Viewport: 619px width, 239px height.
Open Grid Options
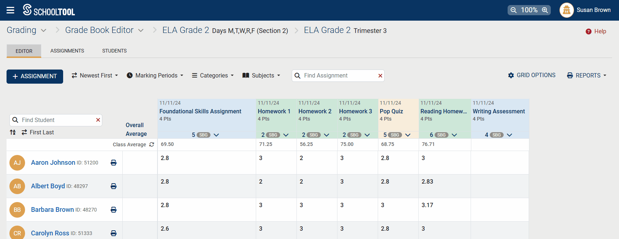point(532,75)
